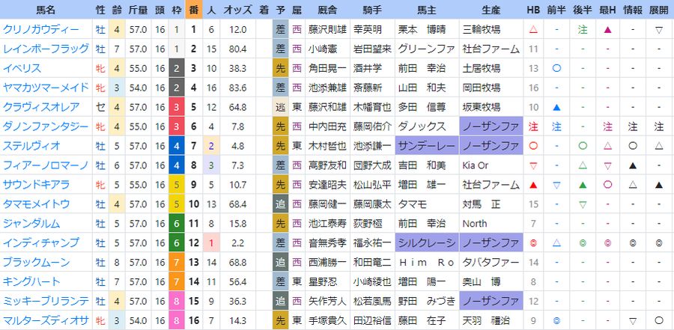Click green filled triangle 後半 mark for サウンドキアラ
Image resolution: width=674 pixels, height=330 pixels.
click(x=583, y=185)
